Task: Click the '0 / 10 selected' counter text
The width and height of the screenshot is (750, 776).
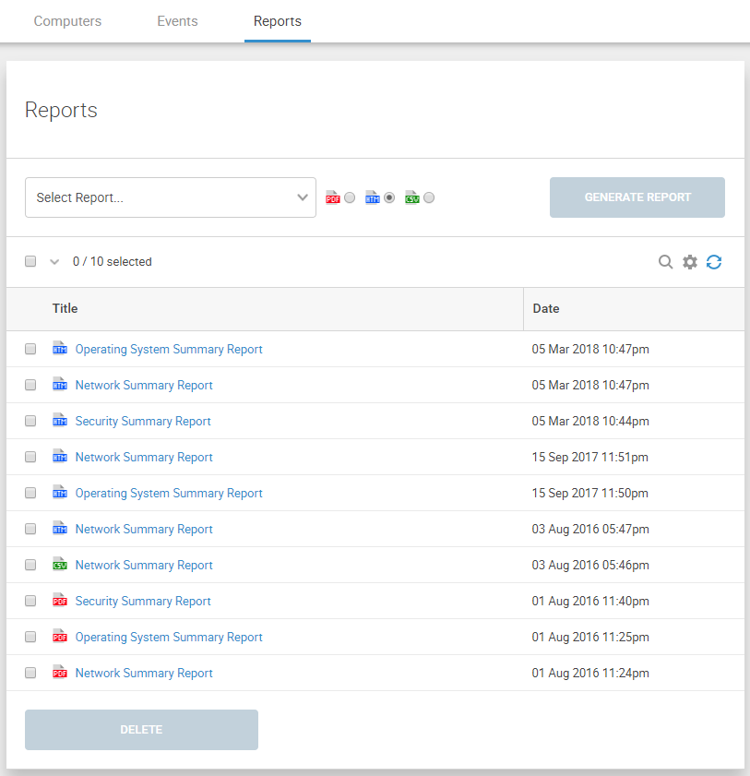Action: [113, 261]
